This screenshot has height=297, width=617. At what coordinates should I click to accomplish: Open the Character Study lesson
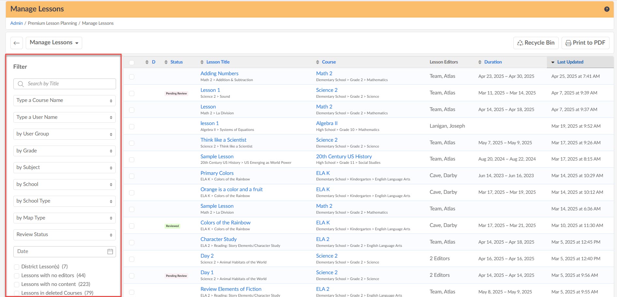218,239
